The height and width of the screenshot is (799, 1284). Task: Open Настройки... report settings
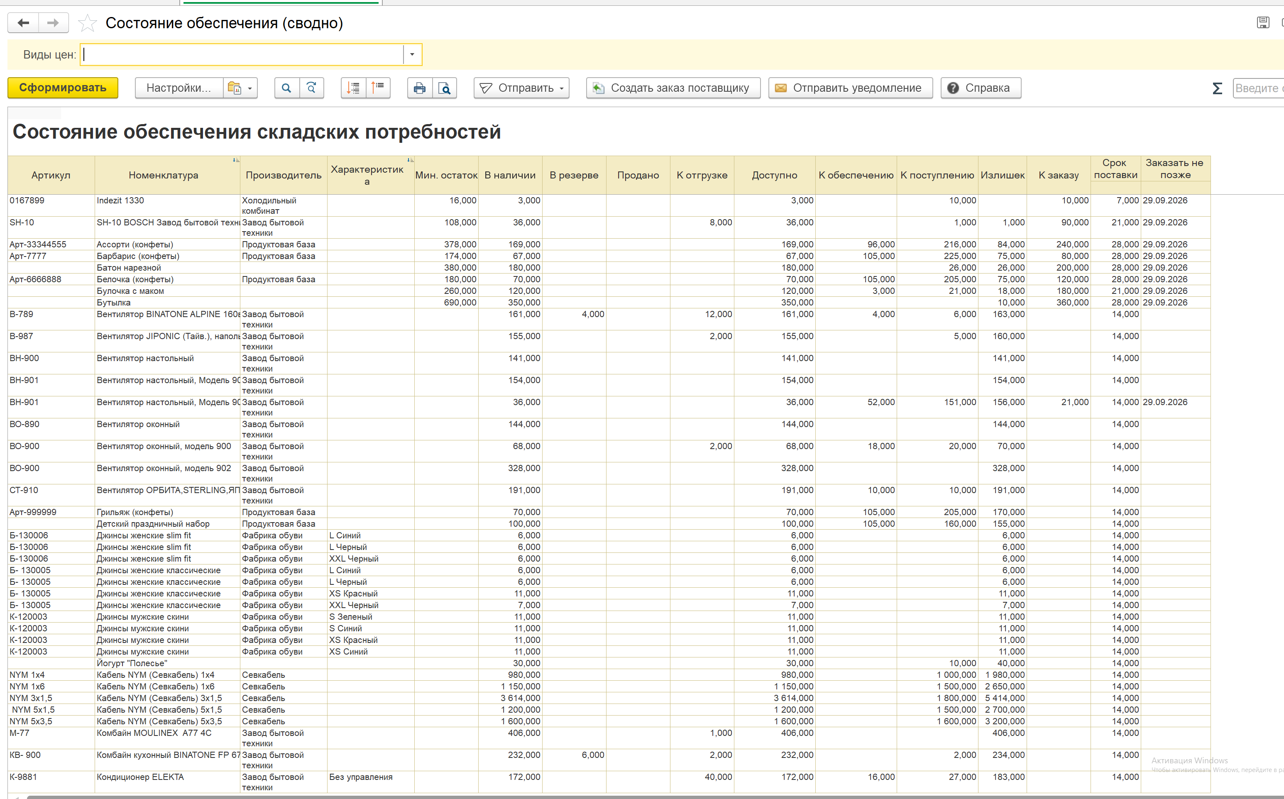[x=179, y=88]
